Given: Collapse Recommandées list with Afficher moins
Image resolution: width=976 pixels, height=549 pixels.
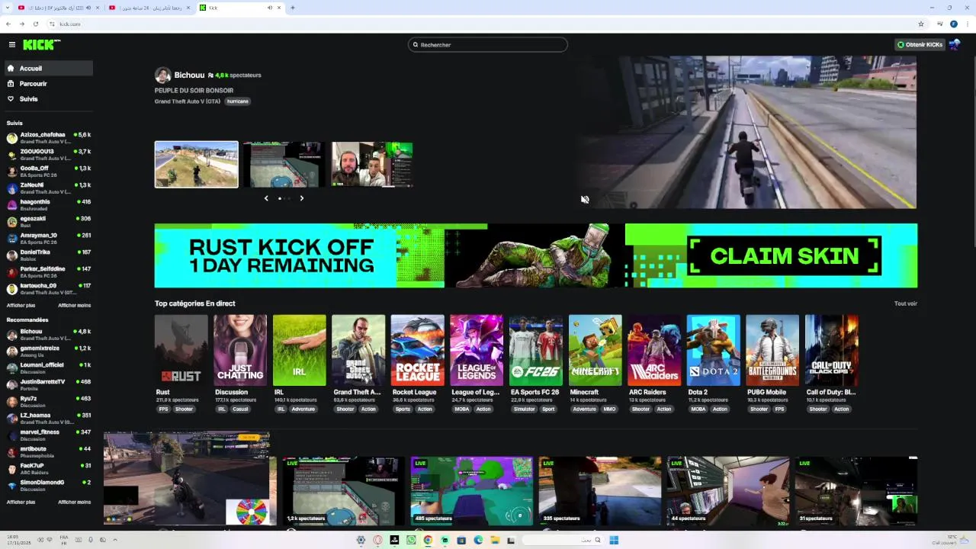Looking at the screenshot, I should 74,502.
